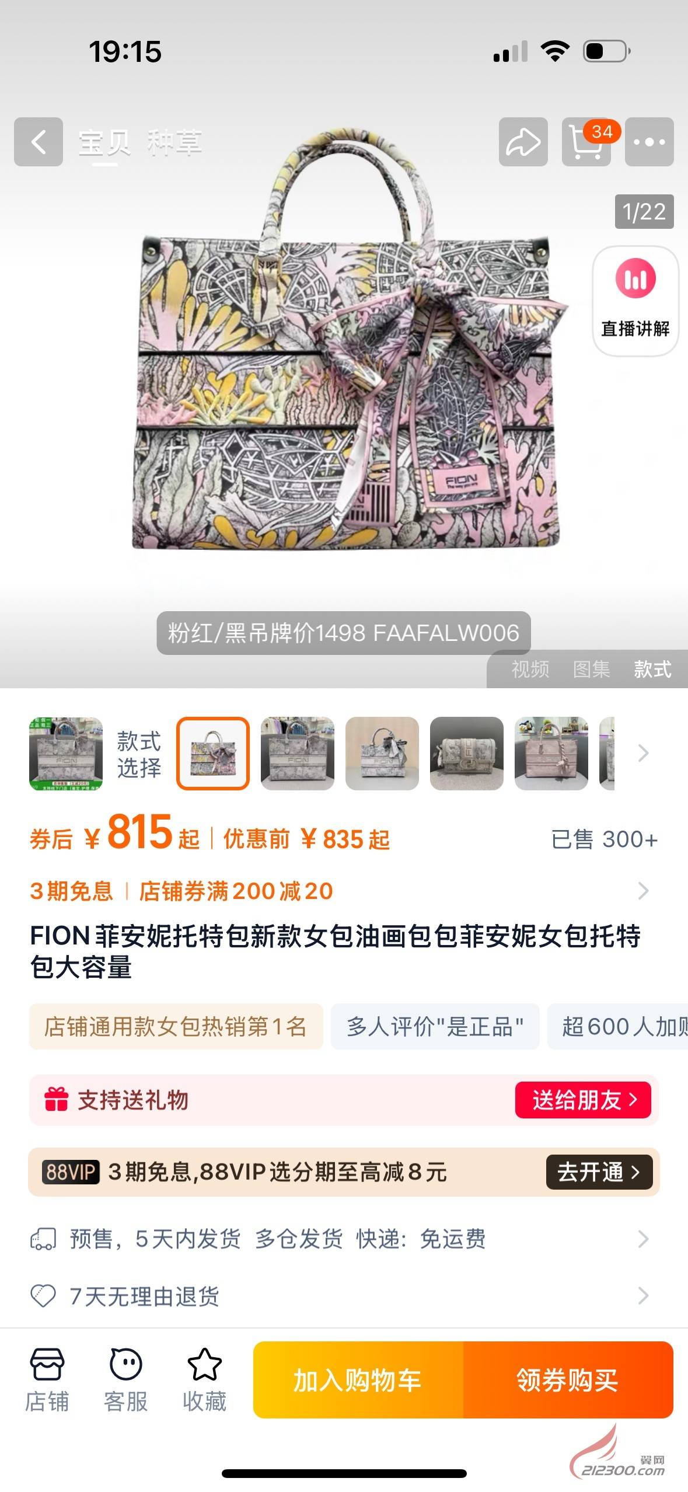Click 送给朋友 gift button

pyautogui.click(x=583, y=1100)
